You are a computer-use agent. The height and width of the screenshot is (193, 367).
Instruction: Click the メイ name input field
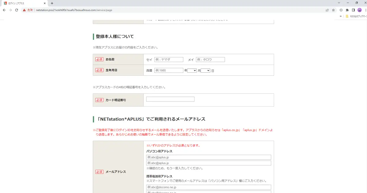click(x=210, y=60)
